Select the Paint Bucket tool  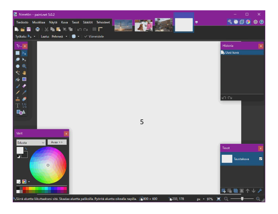point(18,79)
